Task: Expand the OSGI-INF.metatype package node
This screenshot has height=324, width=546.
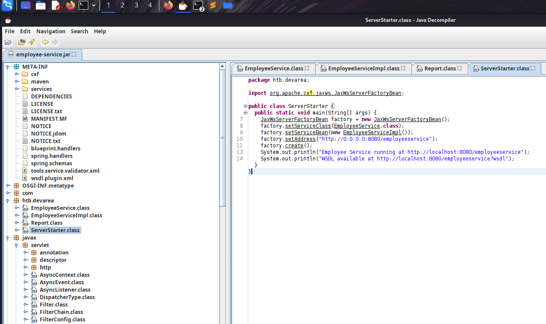Action: 8,186
